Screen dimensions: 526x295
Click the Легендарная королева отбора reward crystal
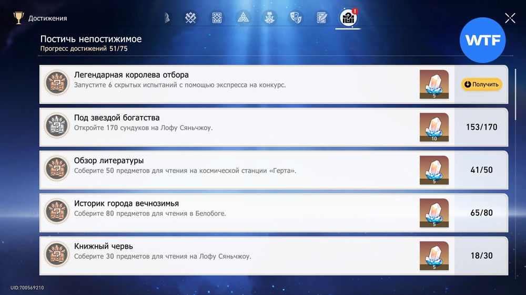click(x=434, y=84)
